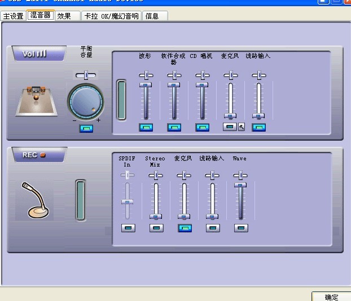Adjust the recording 线路输入 balance slider
Screen dimensions: 351x301
click(212, 175)
